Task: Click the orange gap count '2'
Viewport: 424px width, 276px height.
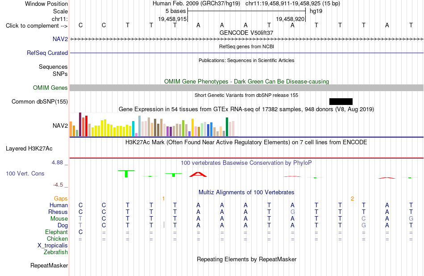Action: pyautogui.click(x=352, y=199)
